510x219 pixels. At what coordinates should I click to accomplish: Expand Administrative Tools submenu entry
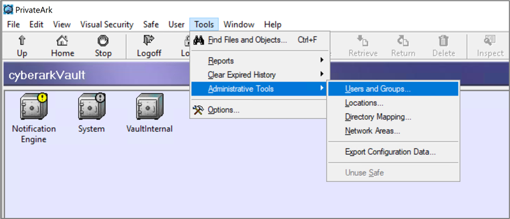241,89
